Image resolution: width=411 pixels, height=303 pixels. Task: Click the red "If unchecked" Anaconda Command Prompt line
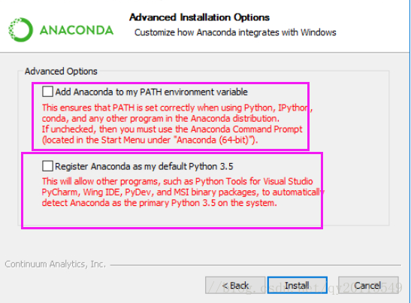click(172, 129)
